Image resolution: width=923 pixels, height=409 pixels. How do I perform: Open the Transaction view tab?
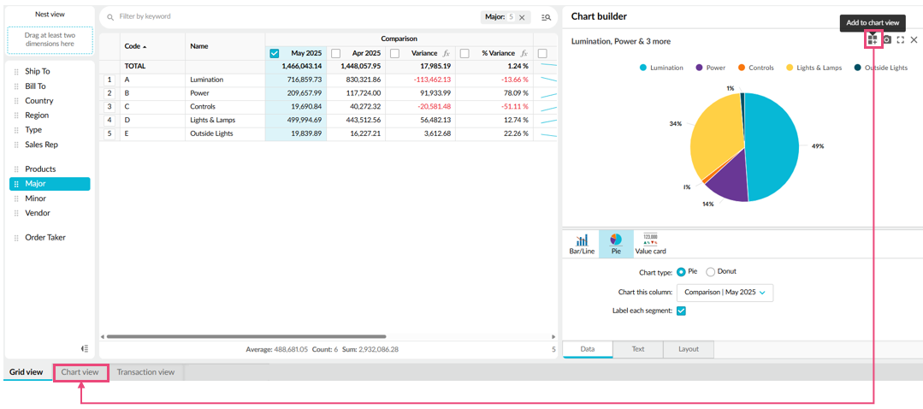[x=145, y=372]
